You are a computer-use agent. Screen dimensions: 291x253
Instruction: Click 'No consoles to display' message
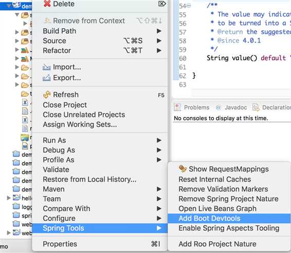tap(221, 118)
